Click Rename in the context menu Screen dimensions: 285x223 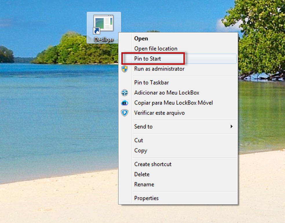coord(144,184)
